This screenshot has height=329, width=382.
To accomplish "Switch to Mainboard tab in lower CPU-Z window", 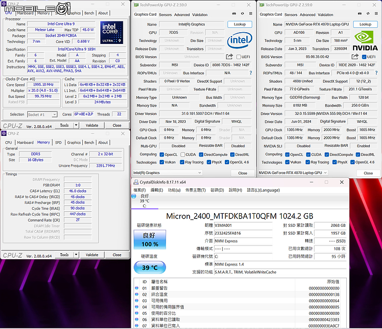I will click(25, 142).
